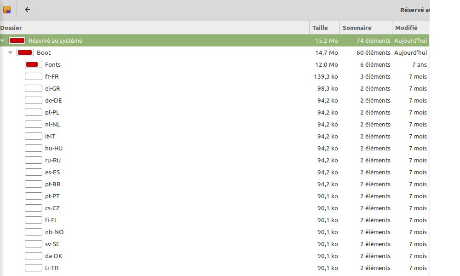The image size is (460, 276).
Task: Collapse the Boot folder tree
Action: (11, 53)
